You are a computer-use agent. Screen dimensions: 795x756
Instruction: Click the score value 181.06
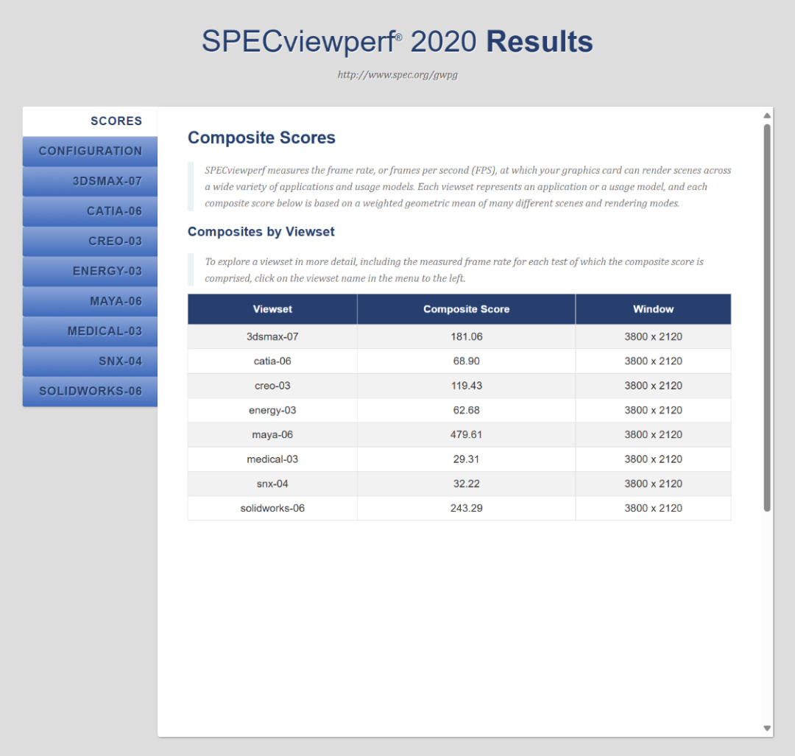pos(467,336)
